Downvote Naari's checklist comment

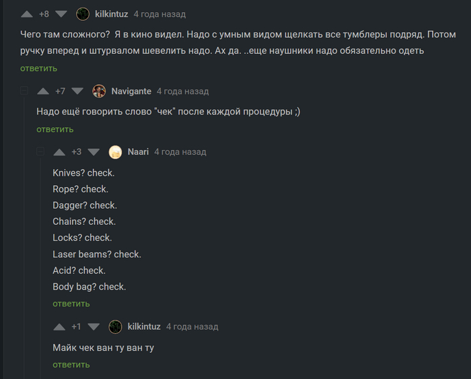[94, 152]
